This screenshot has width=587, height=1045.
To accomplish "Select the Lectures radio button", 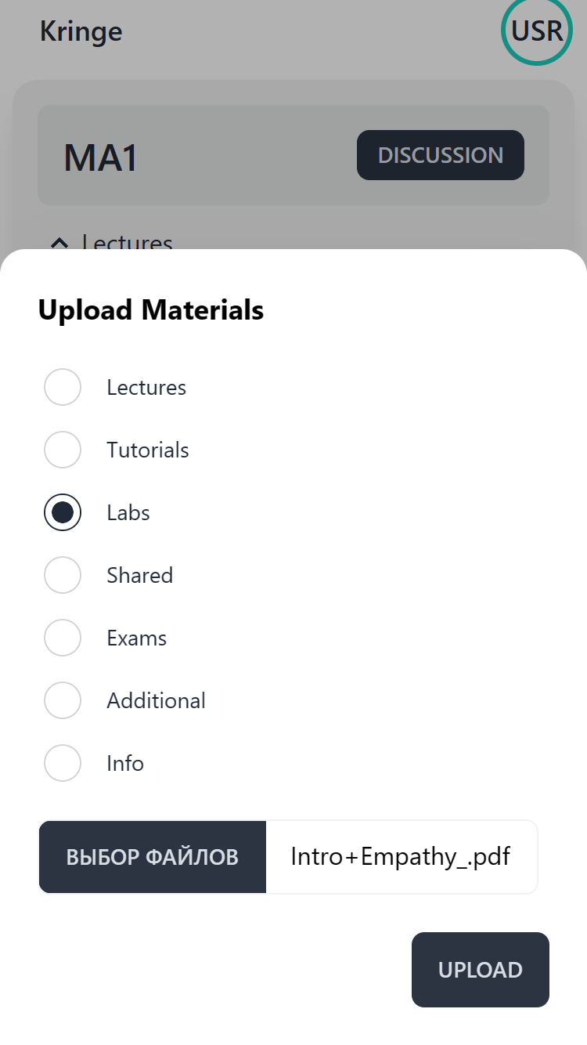I will click(63, 387).
